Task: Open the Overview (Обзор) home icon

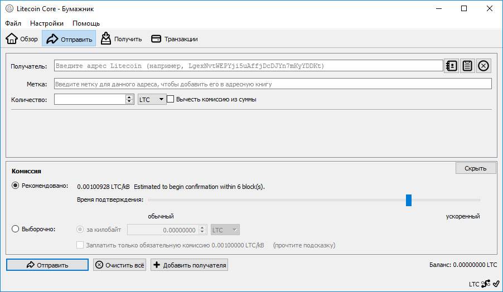Action: (12, 39)
